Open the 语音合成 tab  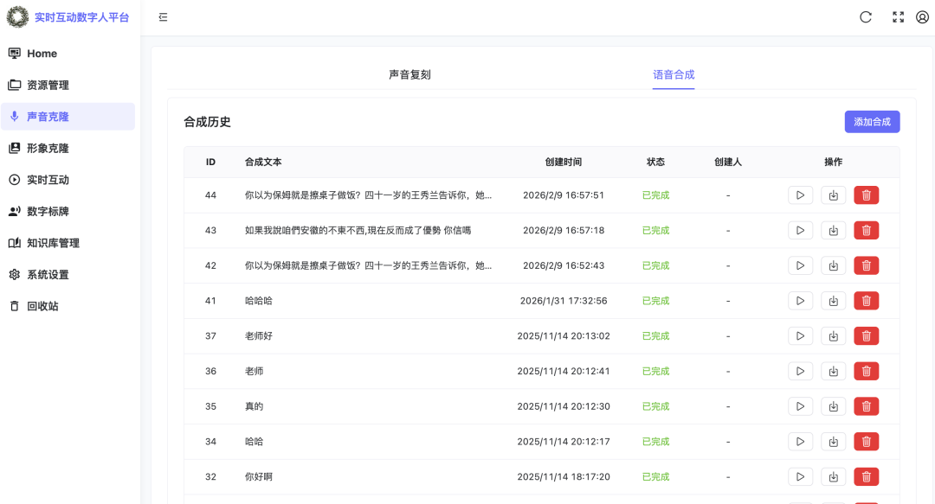tap(673, 74)
